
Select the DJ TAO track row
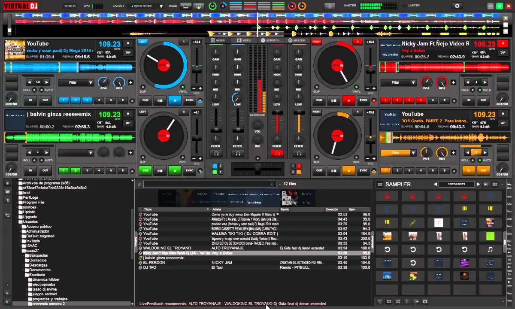pyautogui.click(x=254, y=267)
